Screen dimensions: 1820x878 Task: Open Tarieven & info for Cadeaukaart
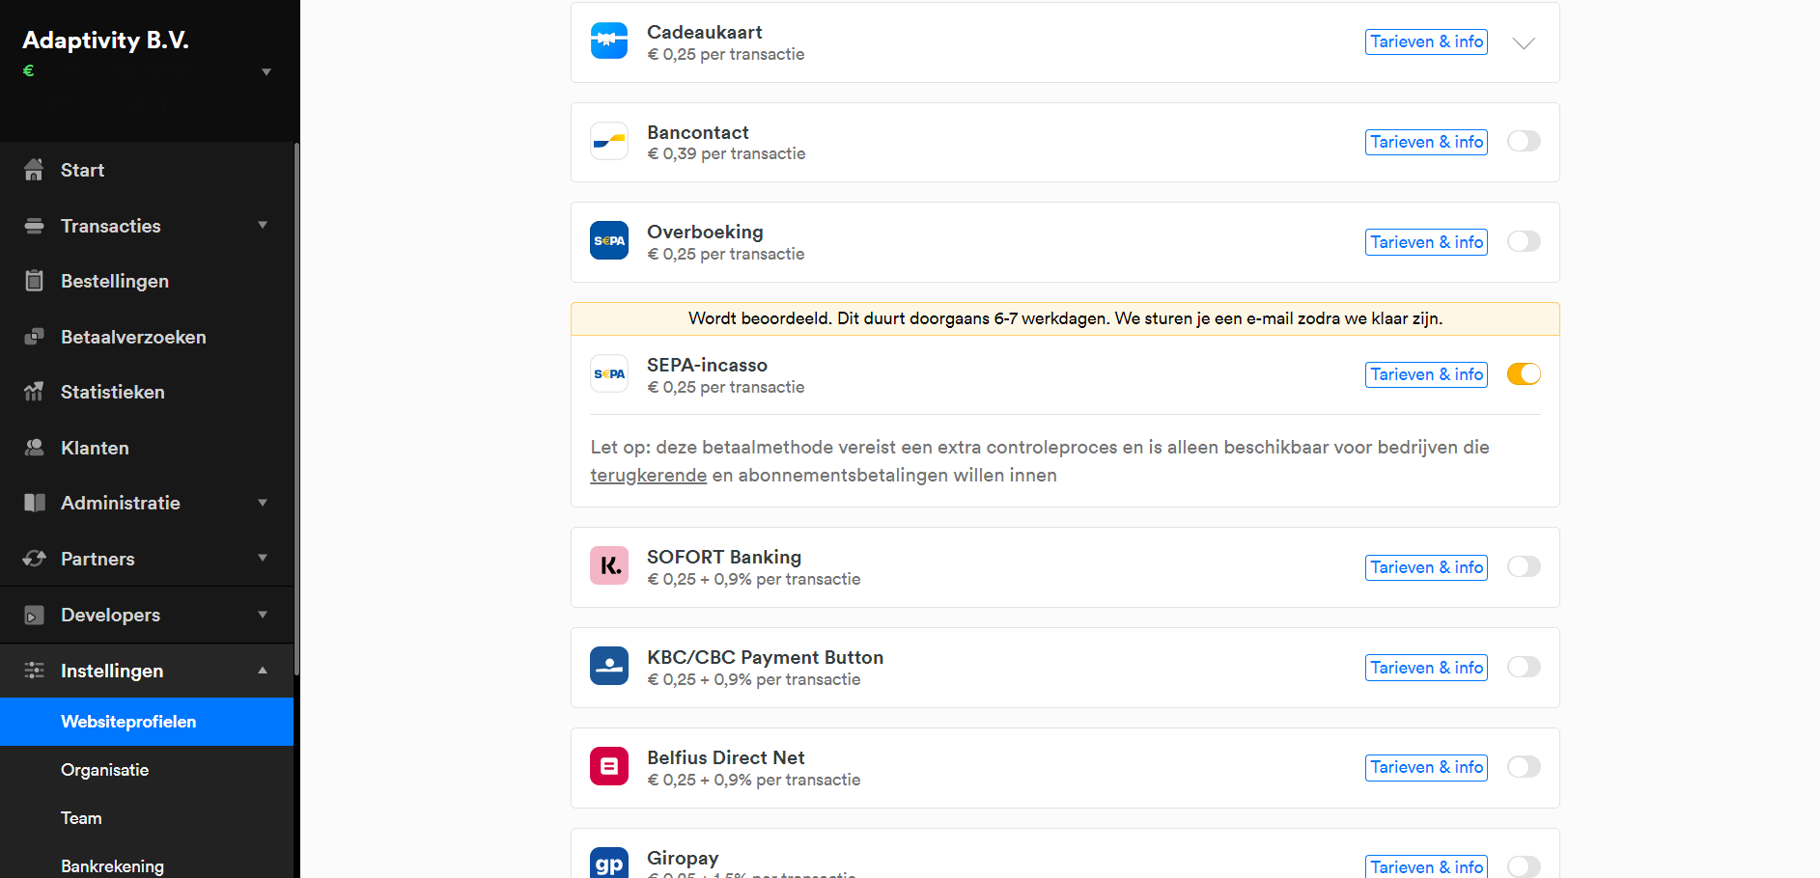pos(1426,41)
